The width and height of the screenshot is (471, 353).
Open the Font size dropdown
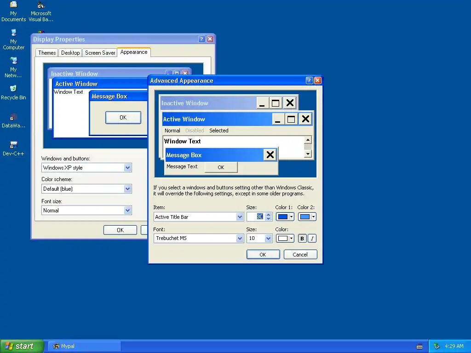[x=128, y=211]
